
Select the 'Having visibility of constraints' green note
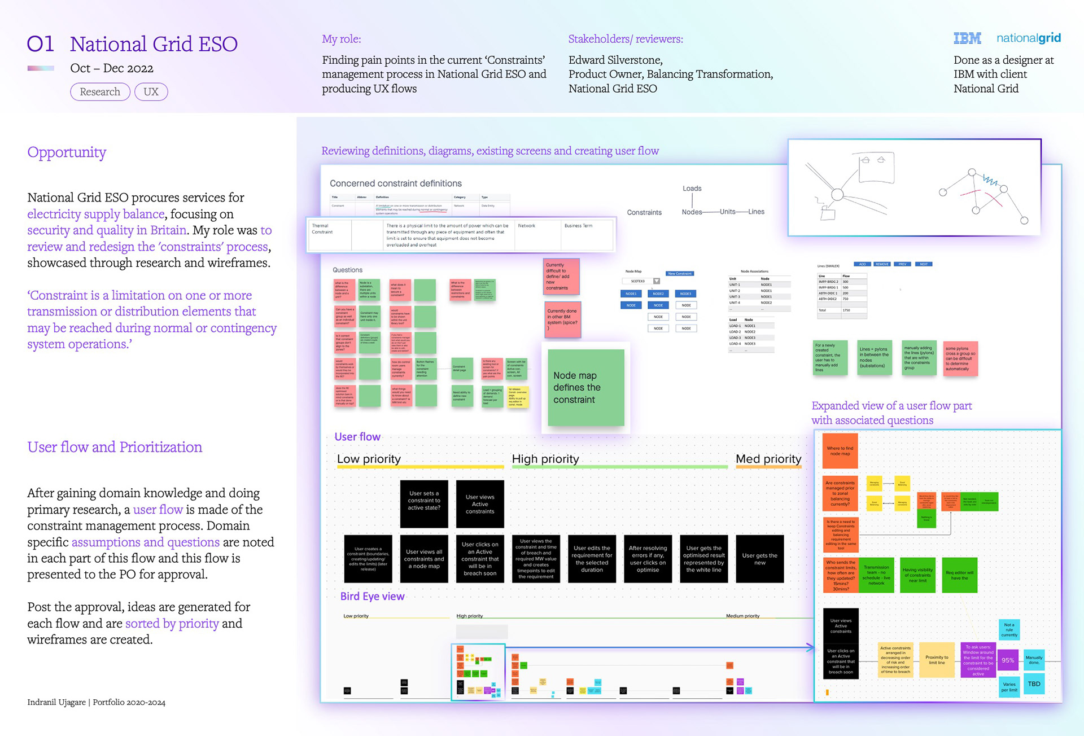pyautogui.click(x=918, y=575)
